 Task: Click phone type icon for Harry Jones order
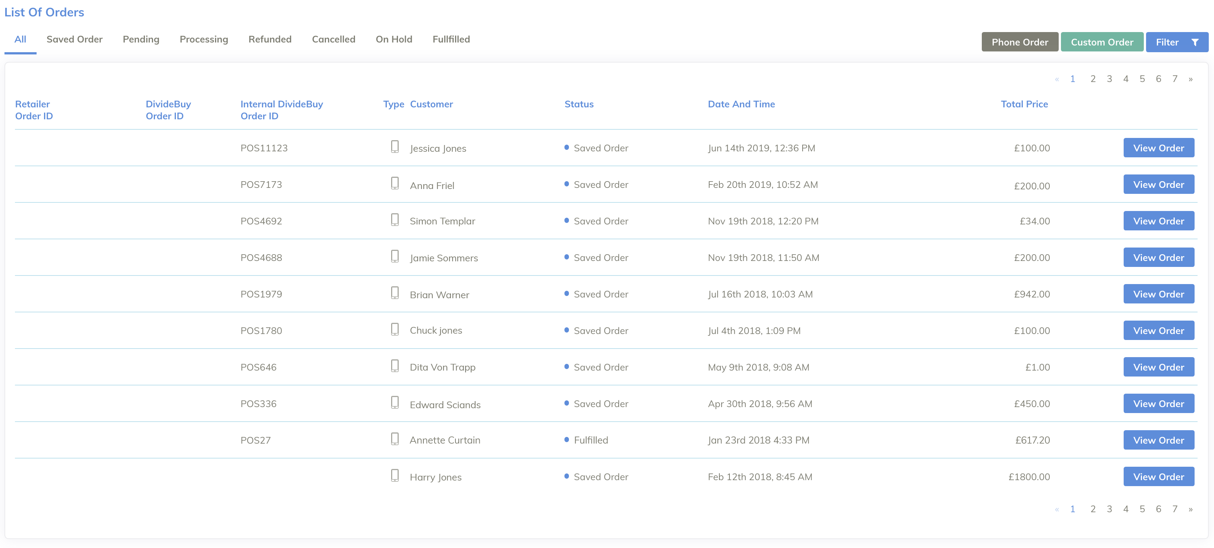pyautogui.click(x=395, y=476)
